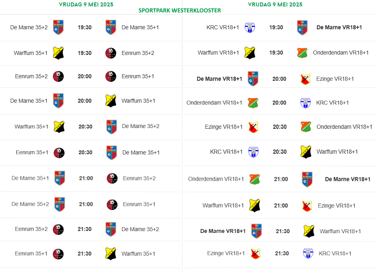This screenshot has width=377, height=272.
Task: Click Warffum logo in Warffum–De Marne 35+2 20:30 match
Action: coord(59,127)
